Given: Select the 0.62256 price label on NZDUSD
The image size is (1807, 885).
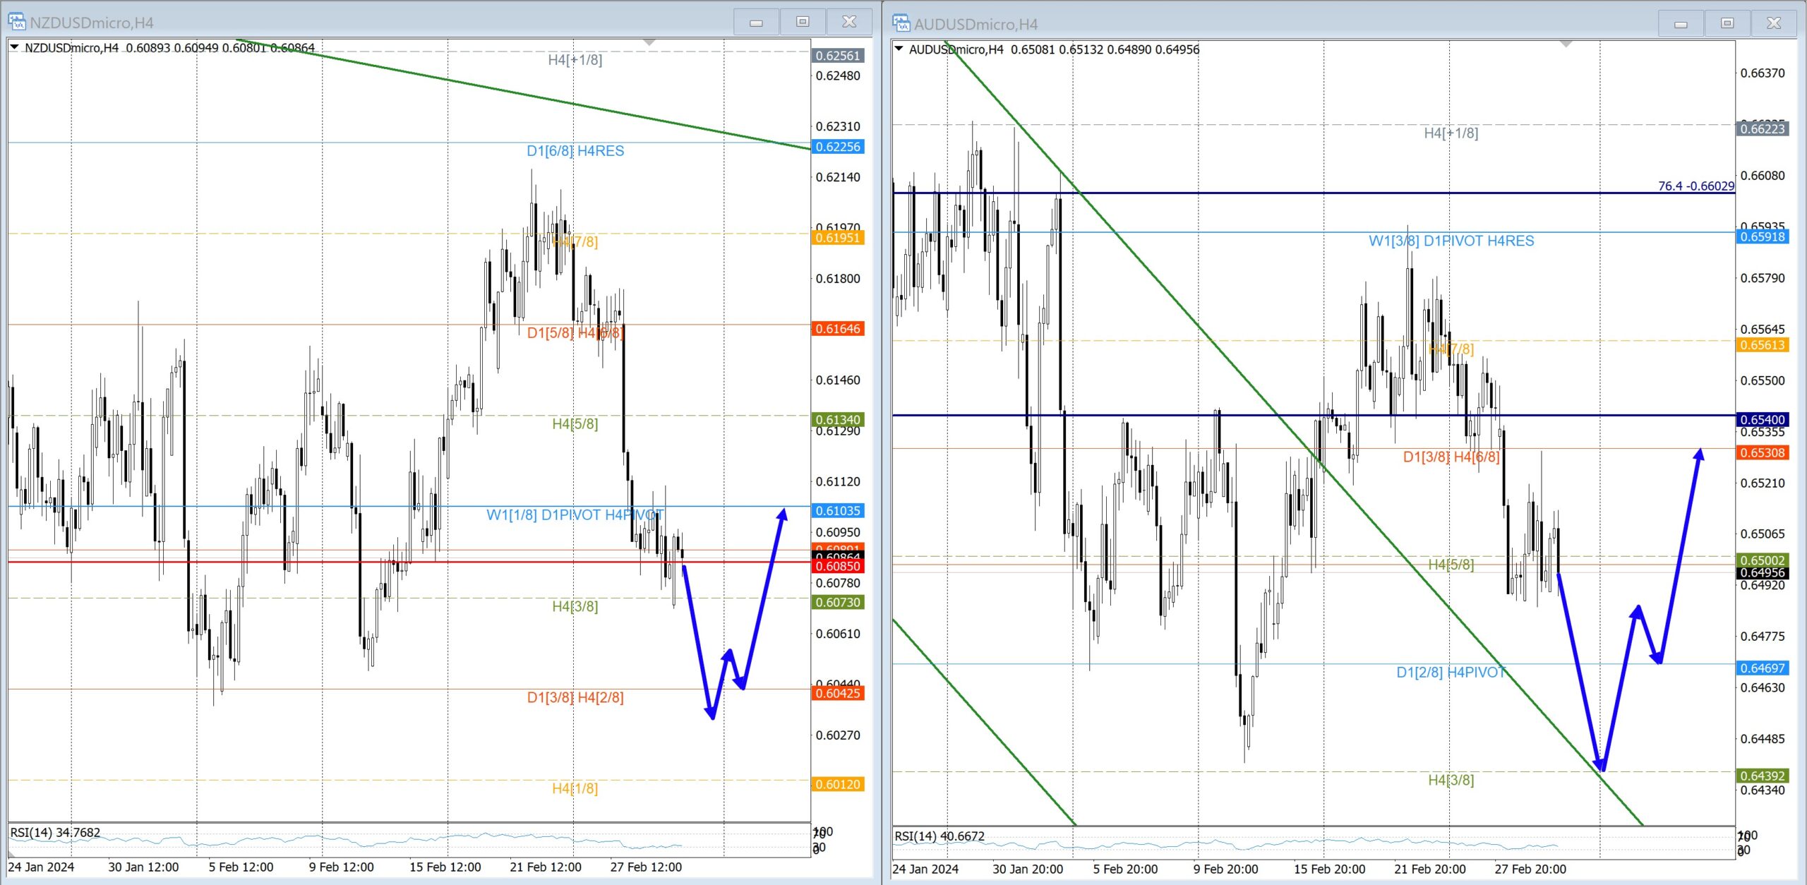Looking at the screenshot, I should (x=838, y=147).
